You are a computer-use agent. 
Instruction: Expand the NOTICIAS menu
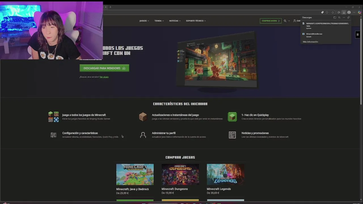[x=175, y=21]
